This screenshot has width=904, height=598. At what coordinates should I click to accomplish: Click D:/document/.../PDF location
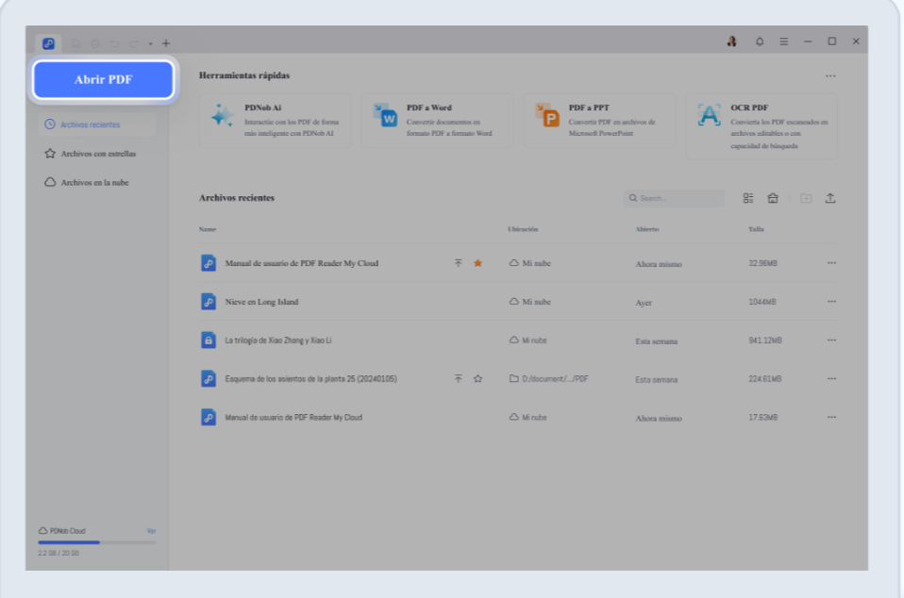(549, 379)
